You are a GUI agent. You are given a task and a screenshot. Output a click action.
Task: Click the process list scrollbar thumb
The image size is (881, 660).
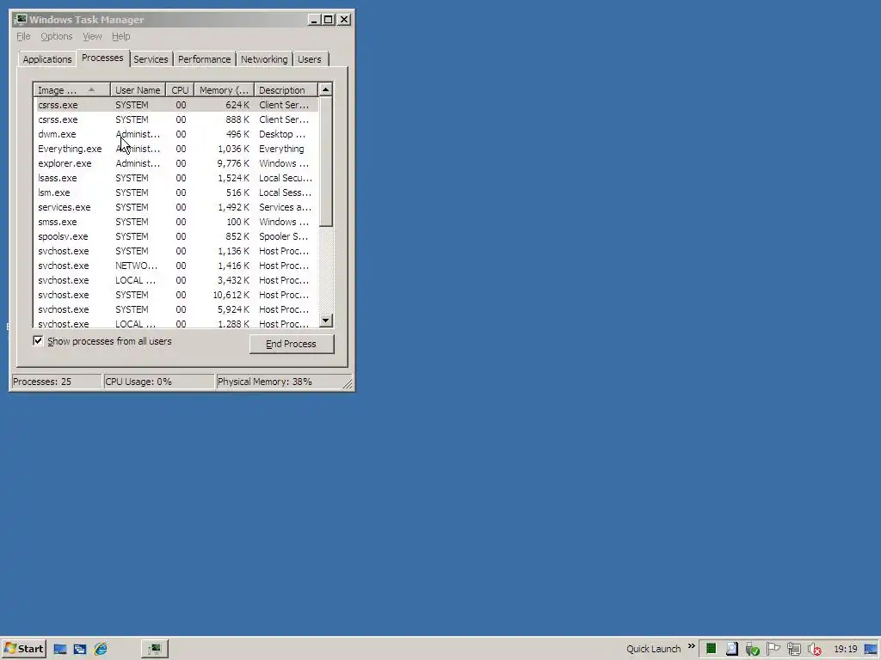(x=326, y=161)
